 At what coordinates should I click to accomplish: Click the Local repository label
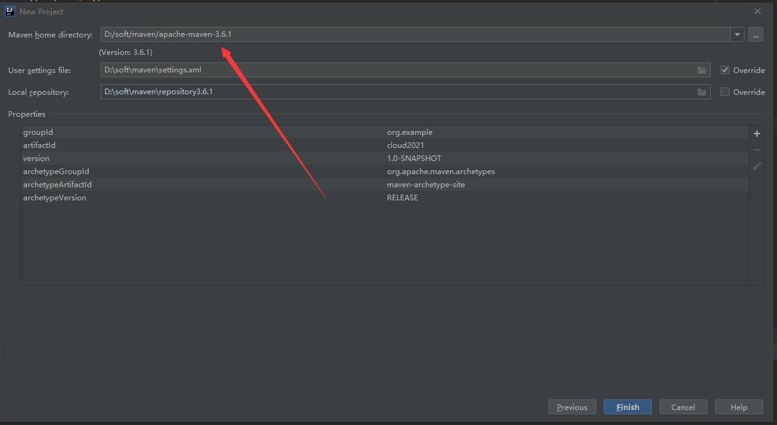point(39,92)
